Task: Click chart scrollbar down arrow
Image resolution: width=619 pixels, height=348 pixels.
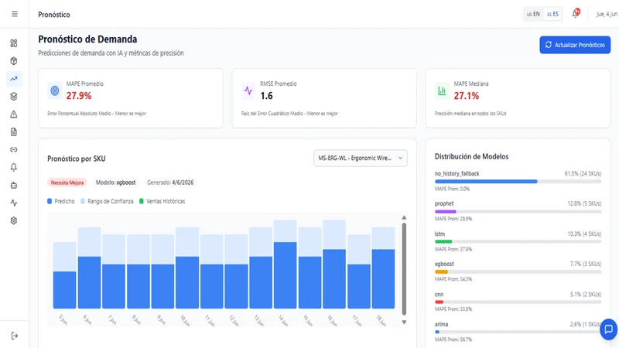Action: click(x=404, y=322)
